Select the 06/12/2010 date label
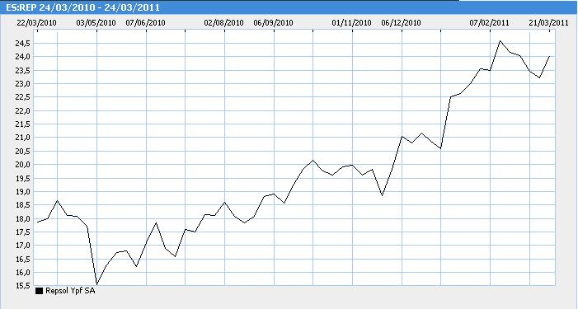 point(401,23)
